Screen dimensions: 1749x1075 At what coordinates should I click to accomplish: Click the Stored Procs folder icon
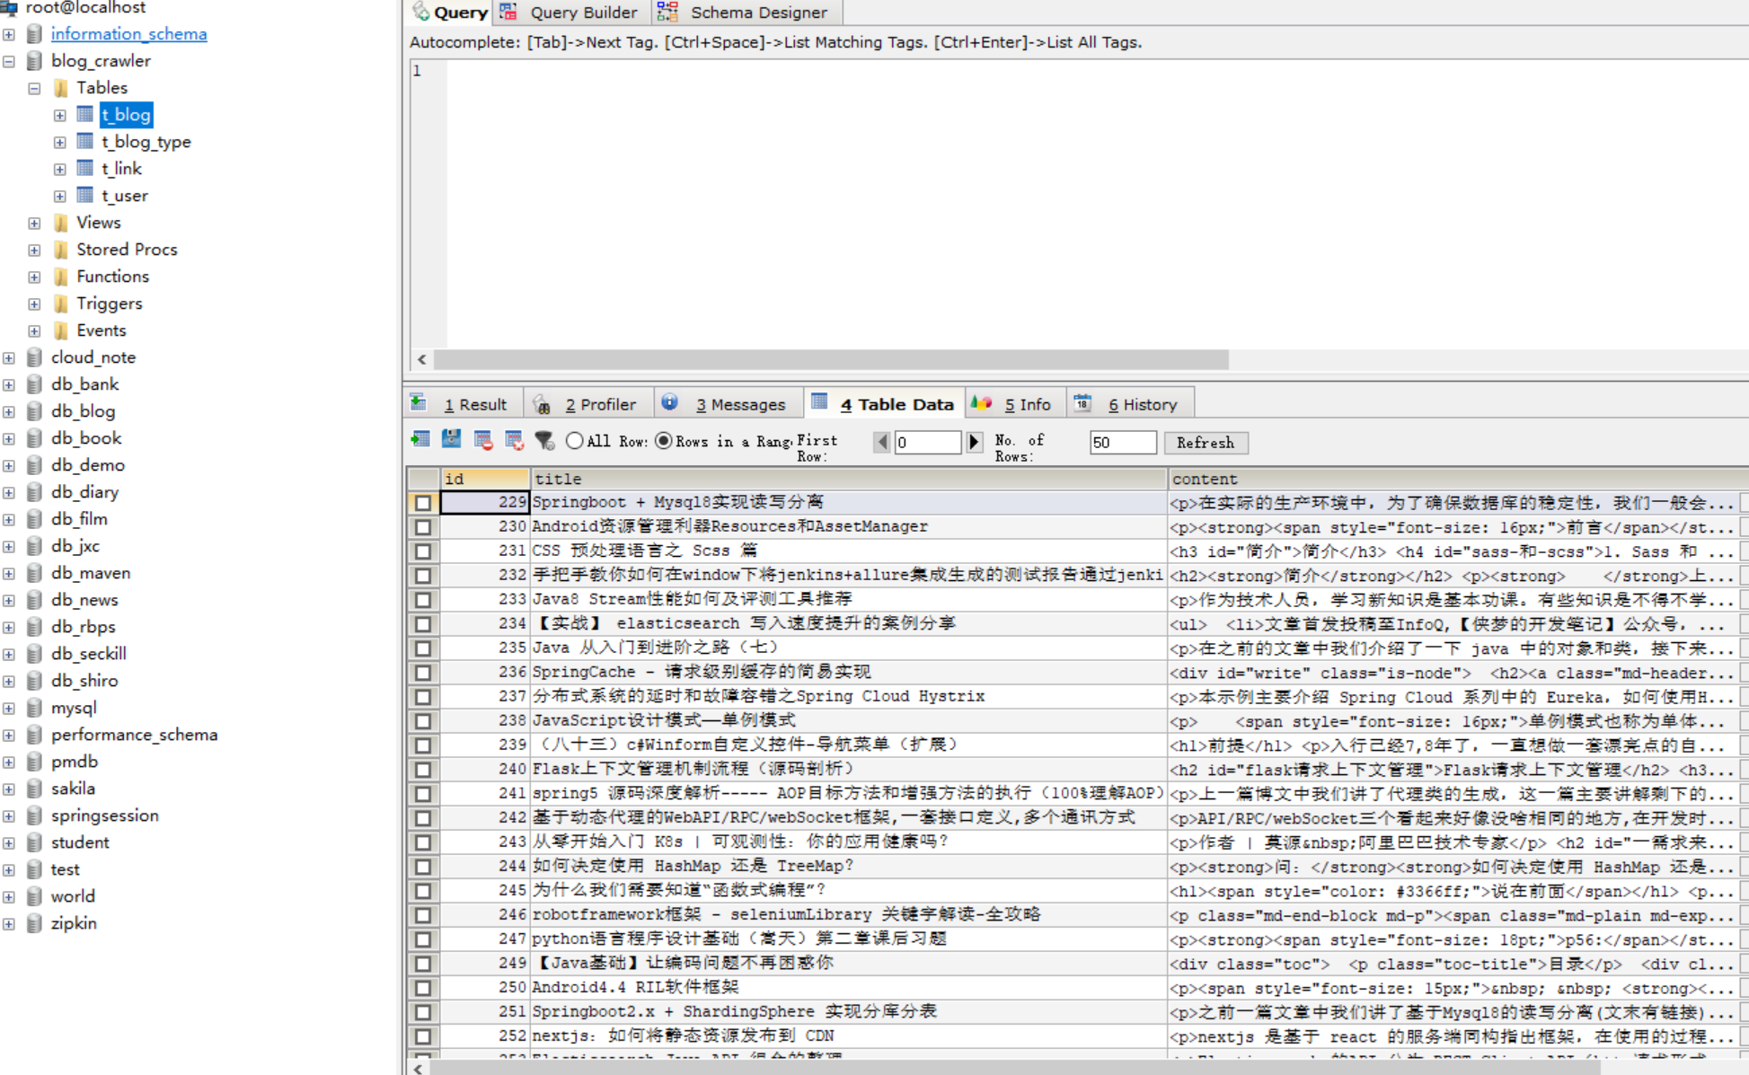point(61,249)
